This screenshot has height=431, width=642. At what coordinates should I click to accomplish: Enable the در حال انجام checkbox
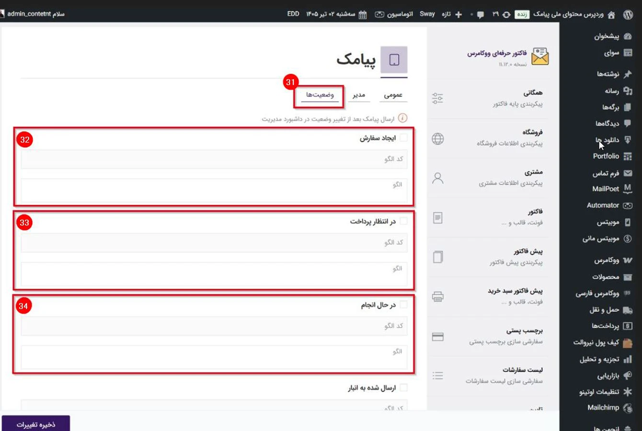pyautogui.click(x=403, y=305)
